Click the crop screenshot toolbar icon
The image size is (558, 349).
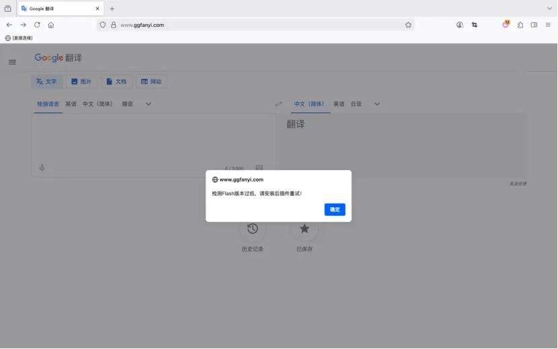click(x=475, y=25)
